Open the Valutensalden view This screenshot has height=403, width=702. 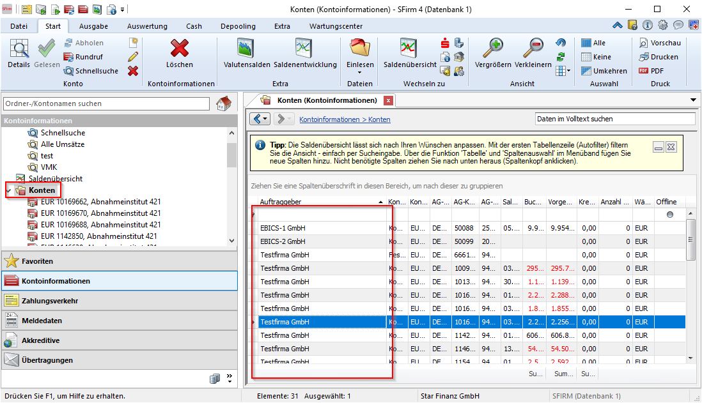point(247,49)
